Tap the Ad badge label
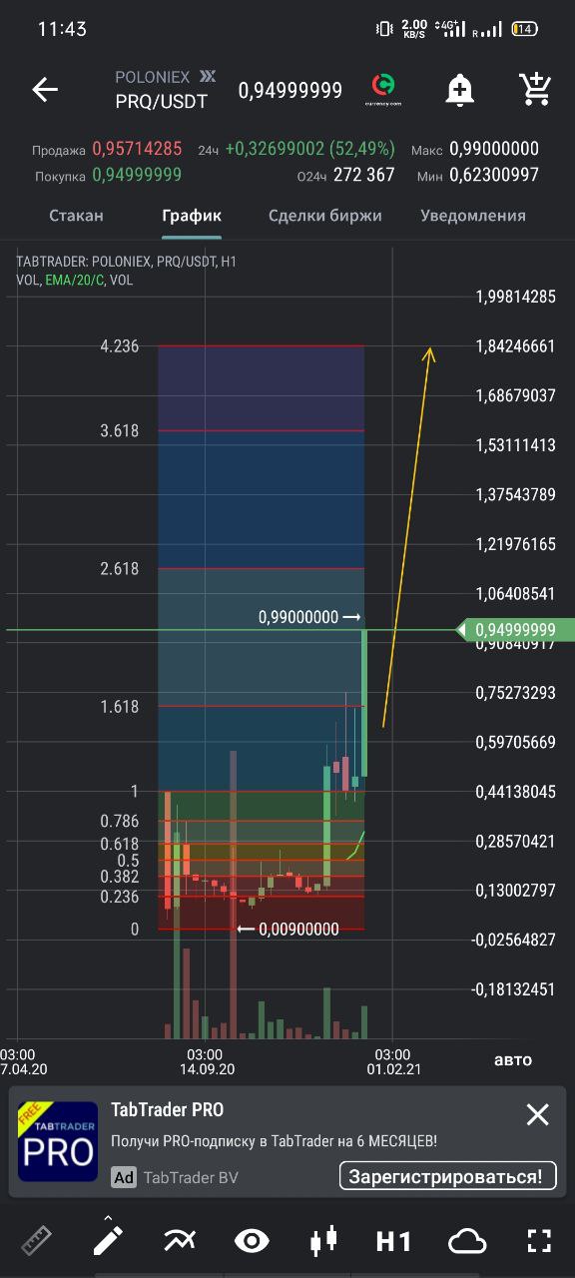The height and width of the screenshot is (1278, 575). pyautogui.click(x=124, y=1177)
